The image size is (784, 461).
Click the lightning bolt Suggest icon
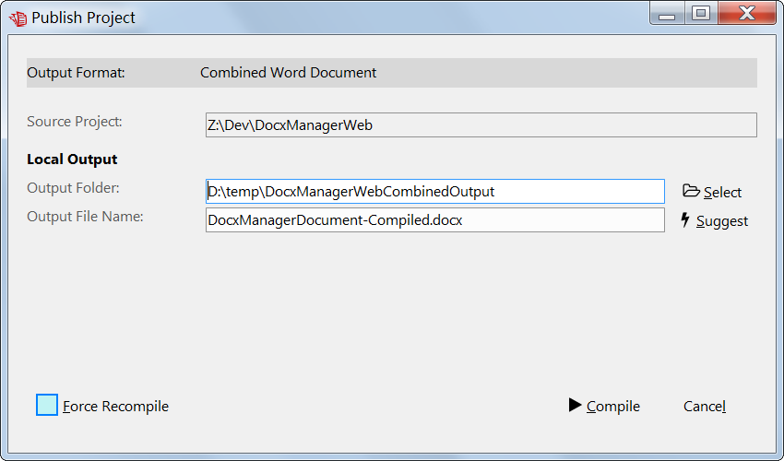coord(685,219)
